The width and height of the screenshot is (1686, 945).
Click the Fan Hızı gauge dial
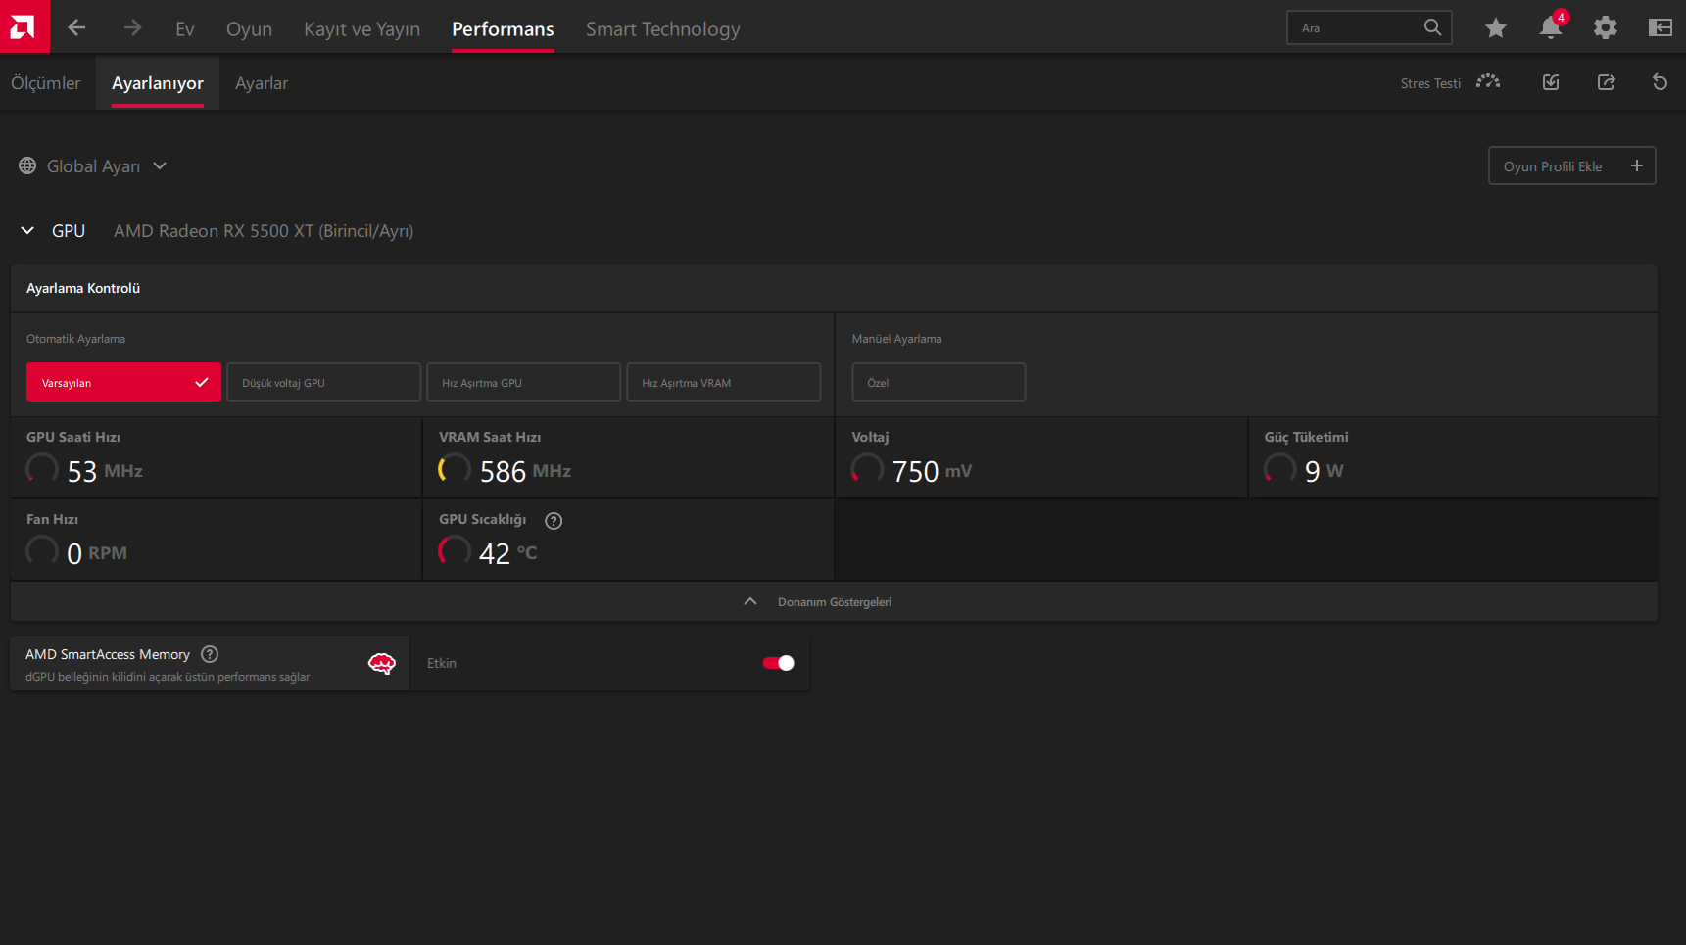coord(42,551)
